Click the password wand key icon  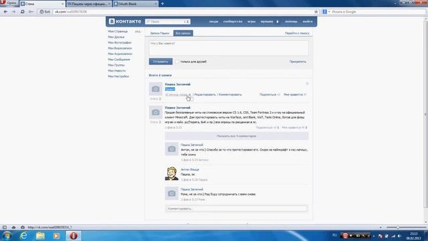31,12
